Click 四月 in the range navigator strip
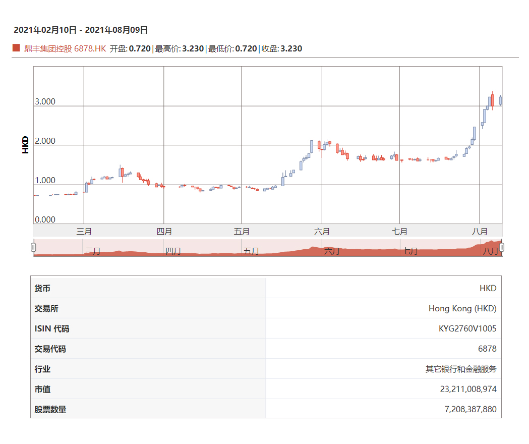 tap(173, 251)
